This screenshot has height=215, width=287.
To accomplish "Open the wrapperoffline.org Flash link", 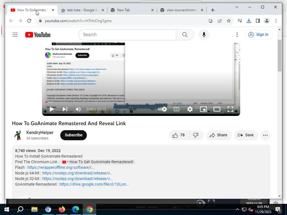I will coord(61,167).
